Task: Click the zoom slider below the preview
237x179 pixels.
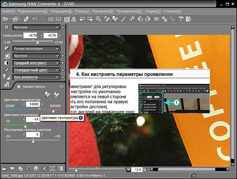Action: (x=97, y=169)
